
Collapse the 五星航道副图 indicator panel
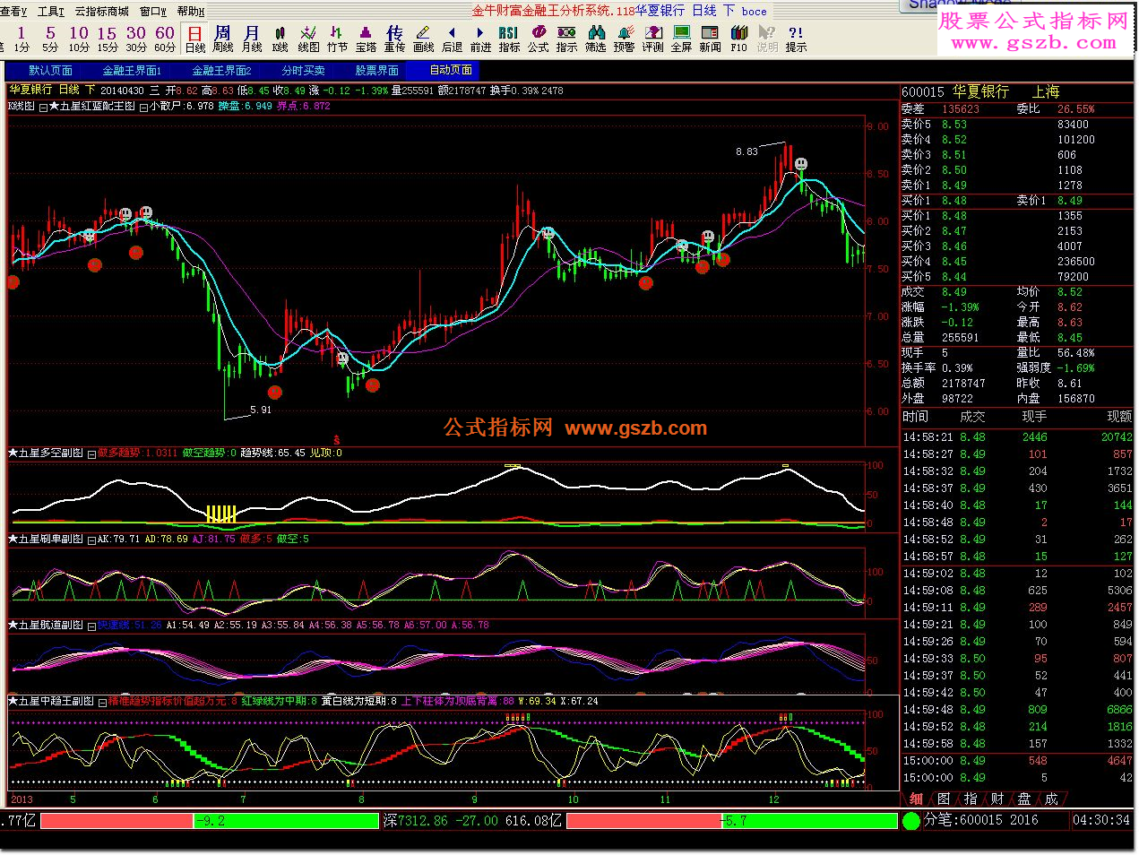point(91,626)
